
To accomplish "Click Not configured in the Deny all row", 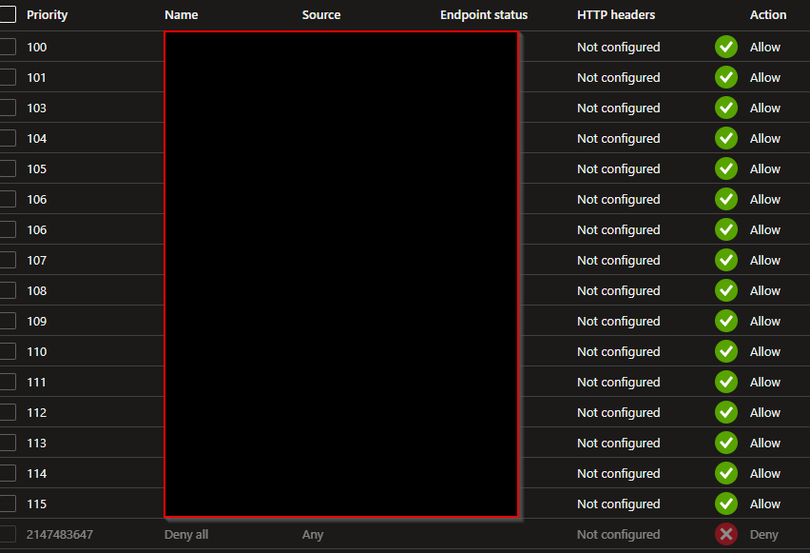I will [x=618, y=534].
